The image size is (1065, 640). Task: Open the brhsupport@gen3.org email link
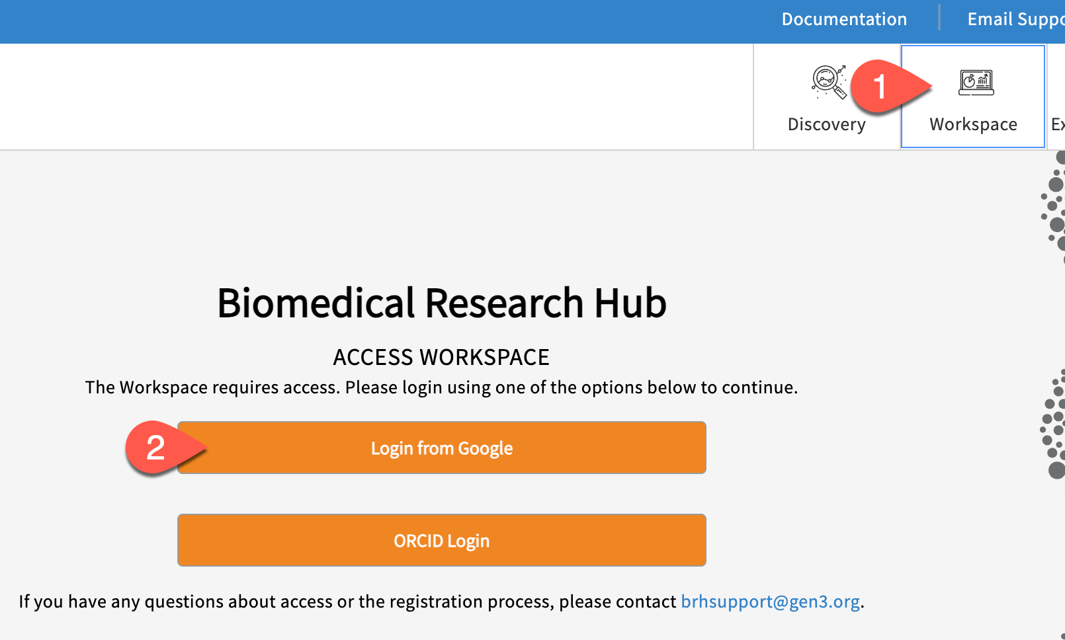pyautogui.click(x=770, y=602)
